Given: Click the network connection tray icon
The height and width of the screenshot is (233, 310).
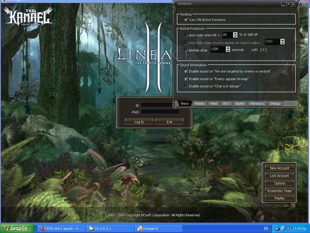Looking at the screenshot, I should (283, 229).
